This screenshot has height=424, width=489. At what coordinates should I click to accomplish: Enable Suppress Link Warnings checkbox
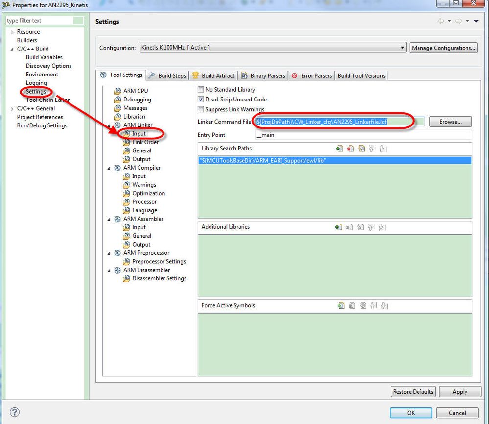point(201,109)
